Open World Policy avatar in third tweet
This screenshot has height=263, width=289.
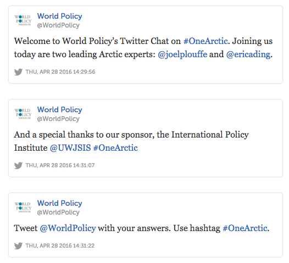23,207
